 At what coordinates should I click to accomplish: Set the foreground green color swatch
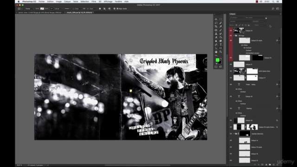[217, 60]
